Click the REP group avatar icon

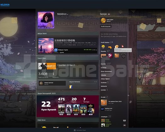coord(102,109)
